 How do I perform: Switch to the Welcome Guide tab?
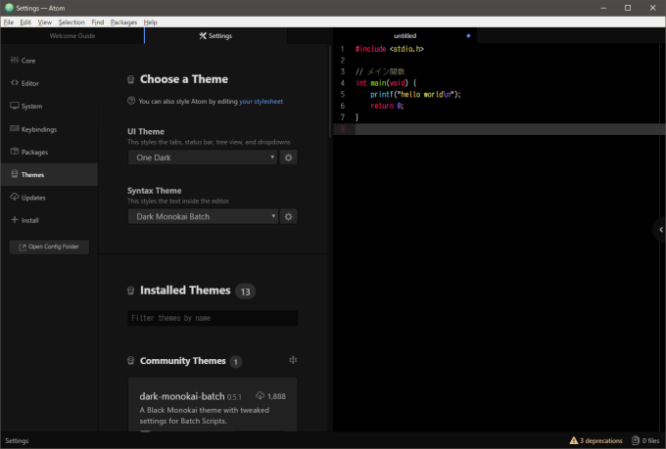tap(72, 35)
